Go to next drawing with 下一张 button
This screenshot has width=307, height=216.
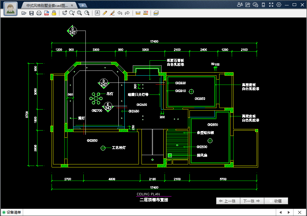pos(252,201)
